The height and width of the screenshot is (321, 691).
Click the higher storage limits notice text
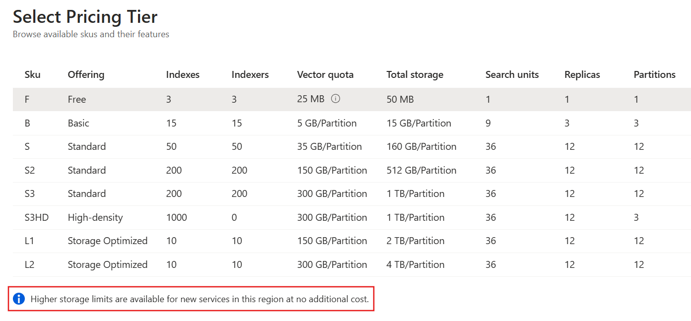coord(200,299)
